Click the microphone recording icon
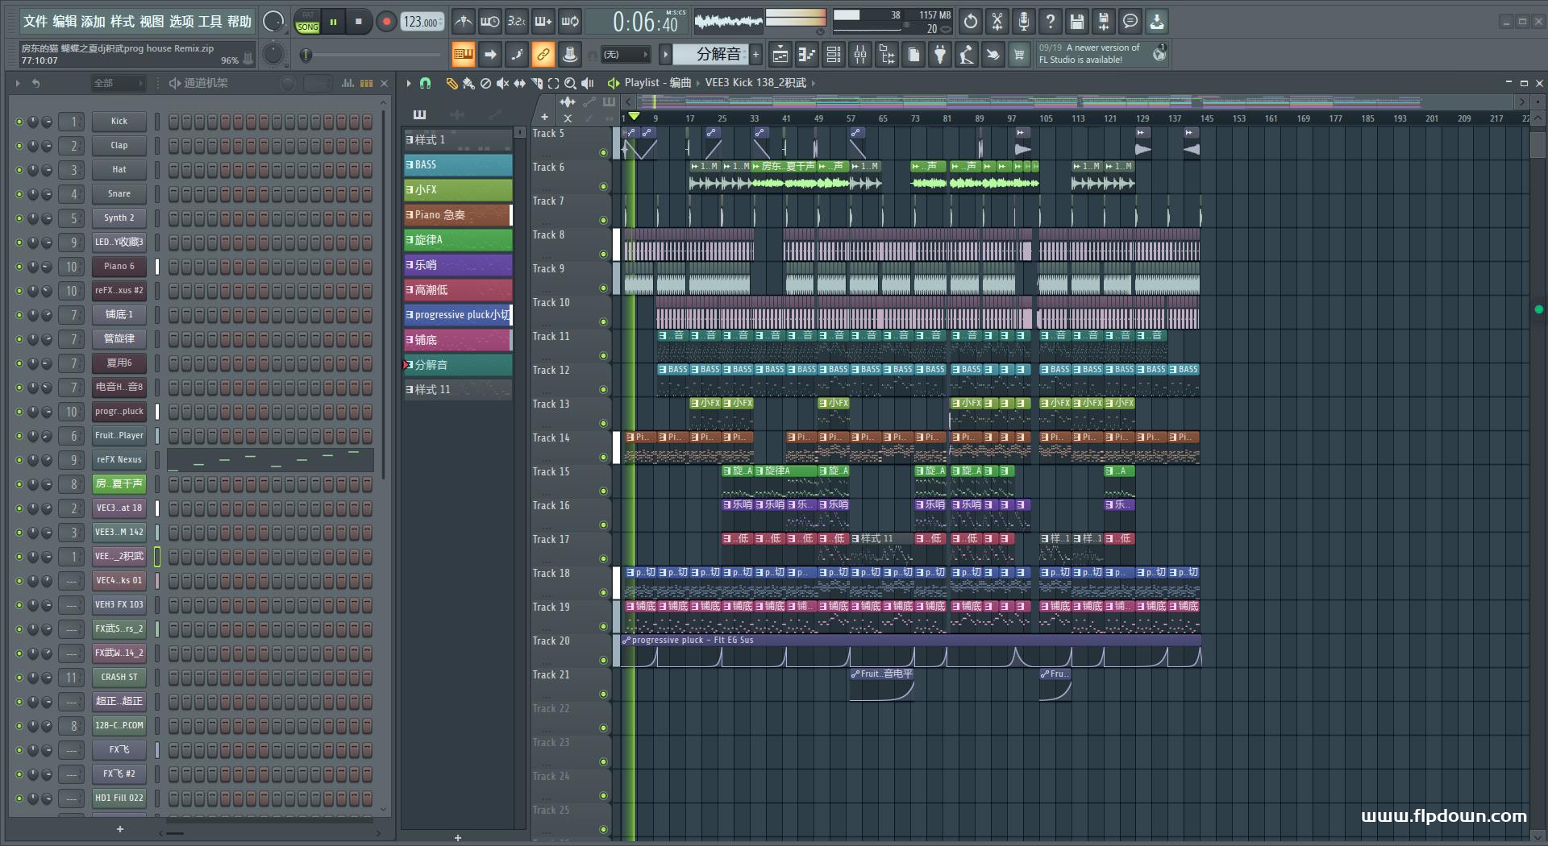 click(1024, 22)
